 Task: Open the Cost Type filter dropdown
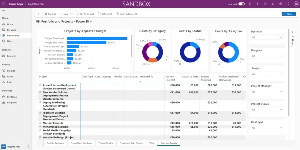pos(267,128)
